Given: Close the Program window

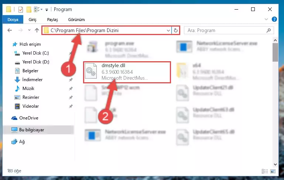Looking at the screenshot, I should click(x=270, y=10).
